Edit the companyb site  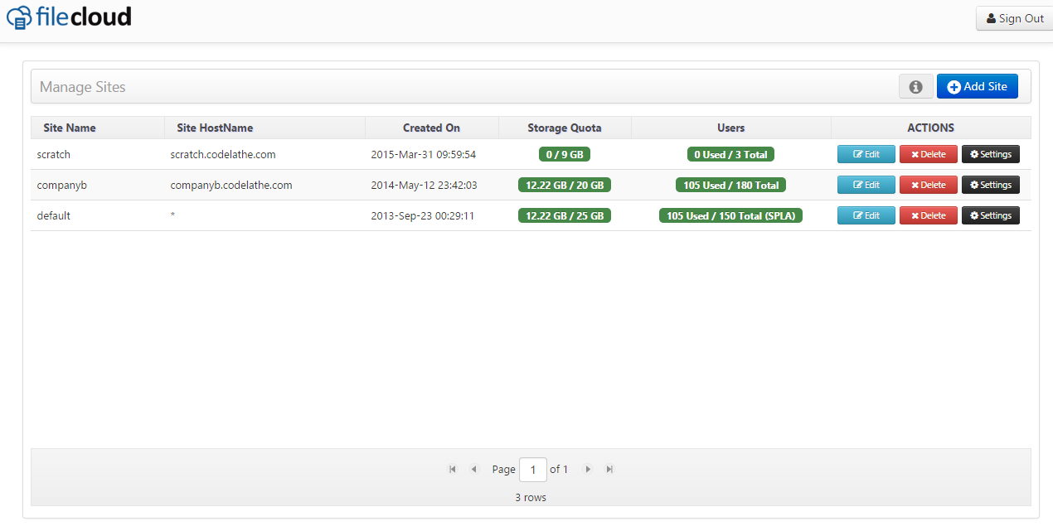pos(866,185)
